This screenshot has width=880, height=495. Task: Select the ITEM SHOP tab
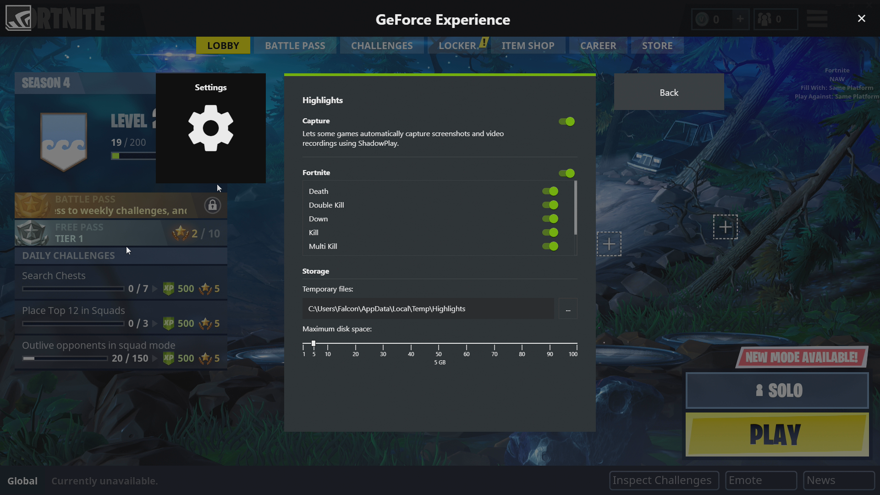(x=527, y=45)
